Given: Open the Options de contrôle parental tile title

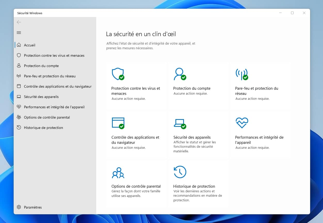Looking at the screenshot, I should [136, 186].
